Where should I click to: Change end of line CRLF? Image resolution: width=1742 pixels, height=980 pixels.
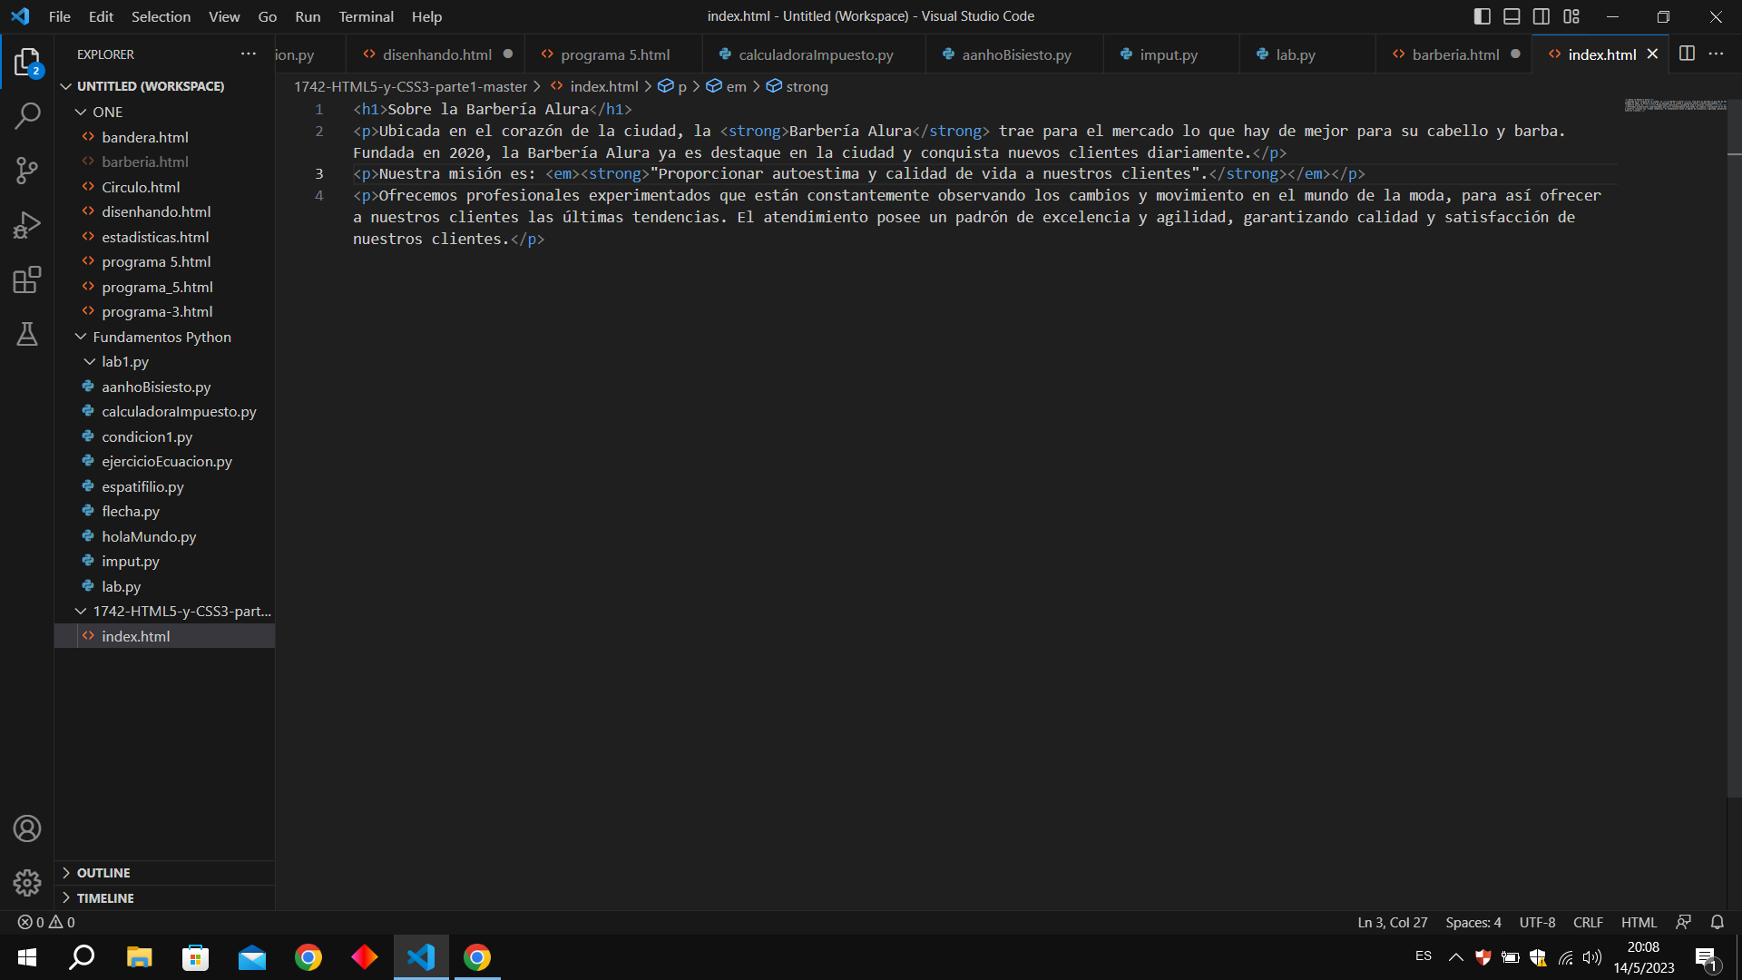[x=1588, y=922]
